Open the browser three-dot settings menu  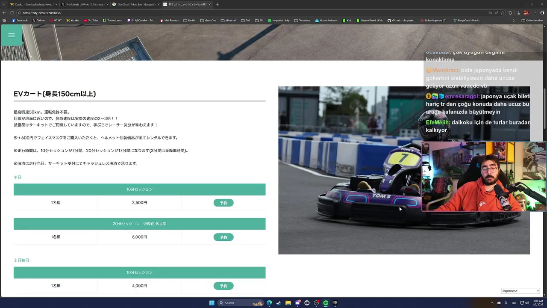point(535,13)
